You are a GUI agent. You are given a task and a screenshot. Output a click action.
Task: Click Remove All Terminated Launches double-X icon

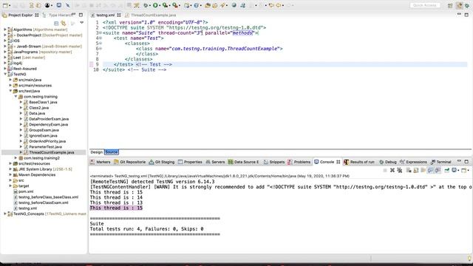click(399, 171)
